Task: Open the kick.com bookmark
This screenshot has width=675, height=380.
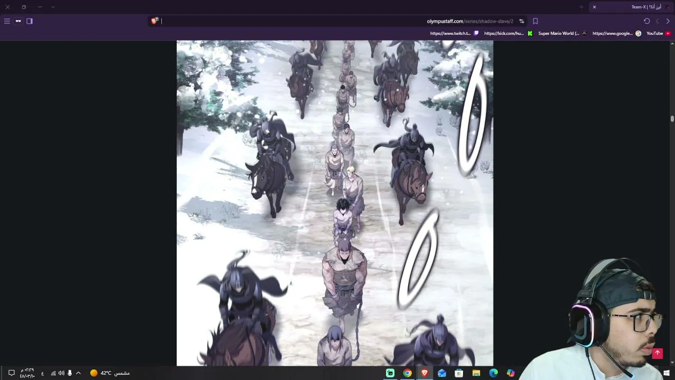Action: tap(508, 33)
